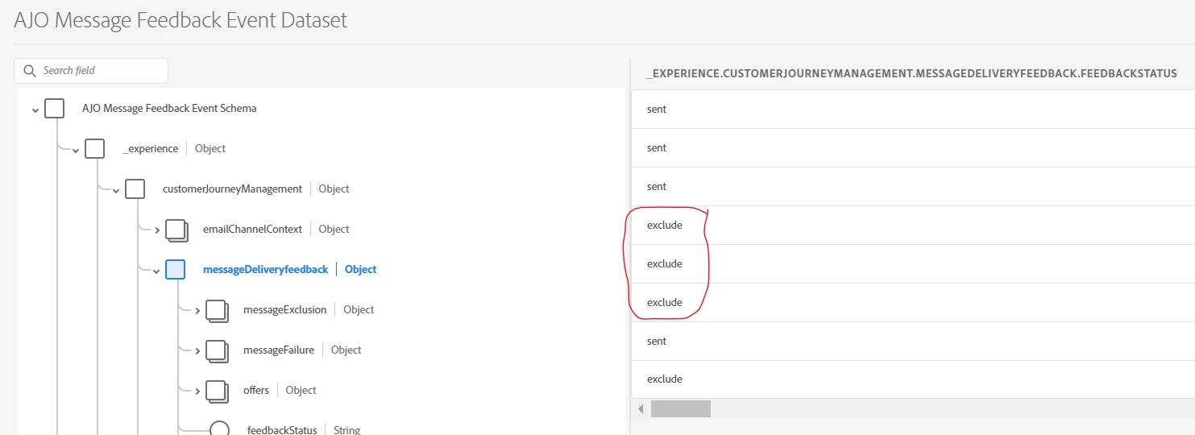1195x435 pixels.
Task: Click the last 'exclude' row at table bottom
Action: click(912, 379)
